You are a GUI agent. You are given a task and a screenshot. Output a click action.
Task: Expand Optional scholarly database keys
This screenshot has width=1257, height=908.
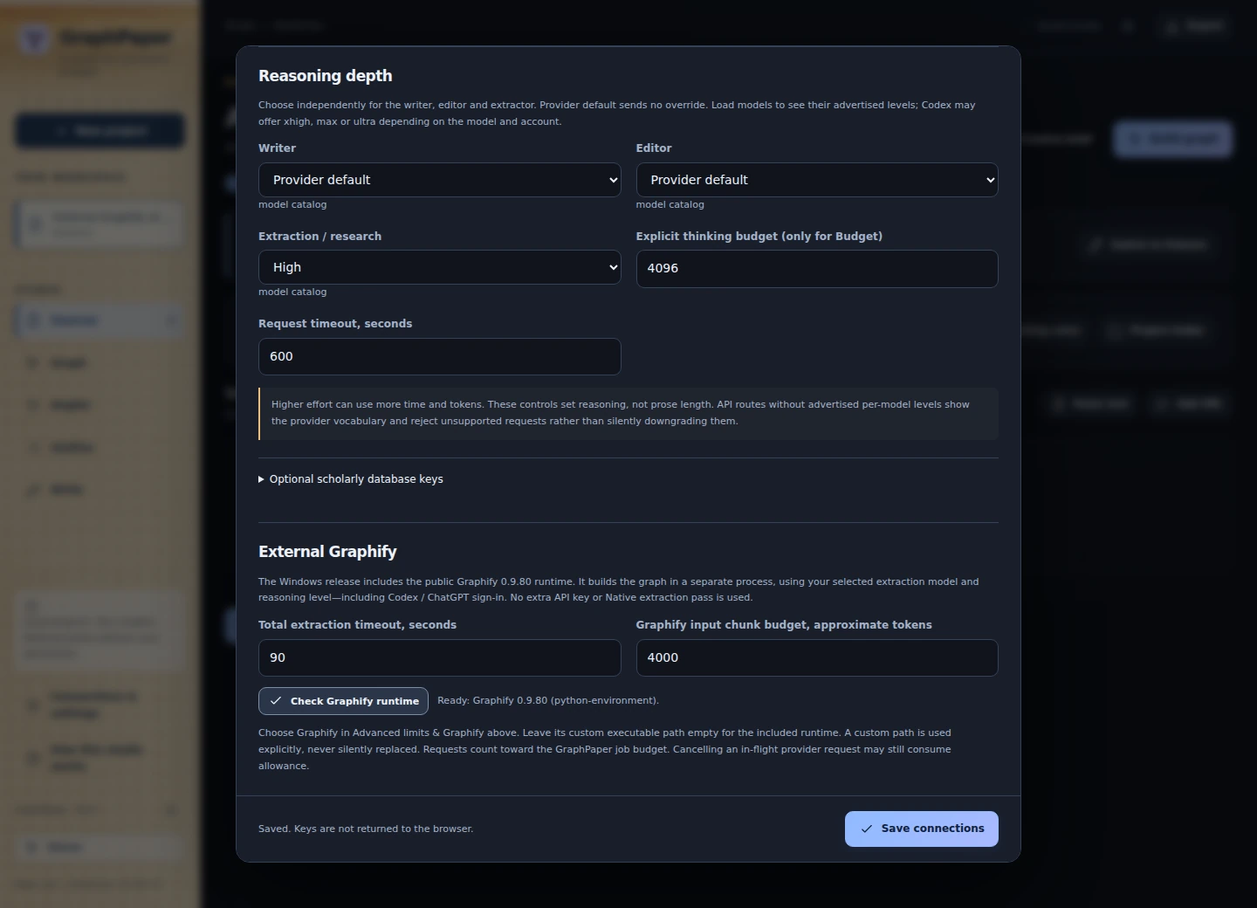[351, 479]
